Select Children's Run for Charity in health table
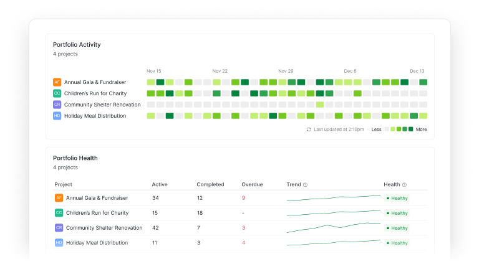Image resolution: width=479 pixels, height=264 pixels. click(x=97, y=213)
